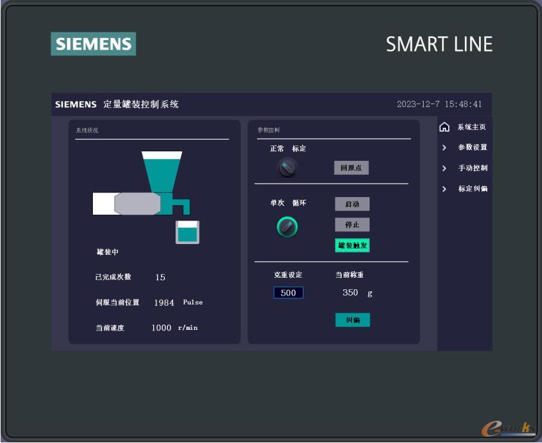Toggle the 单次/循环 rotary switch
542x443 pixels.
click(288, 226)
